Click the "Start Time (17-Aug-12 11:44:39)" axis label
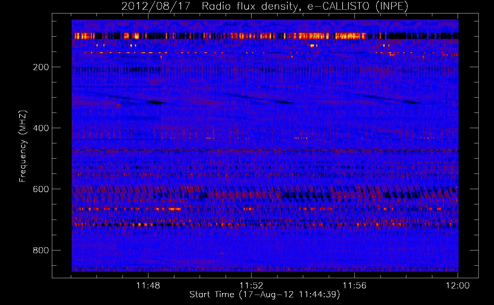Screen dimensions: 494x305 coord(265,295)
